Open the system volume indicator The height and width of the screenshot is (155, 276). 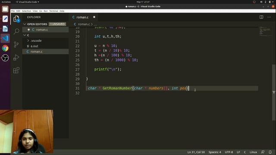[261, 2]
